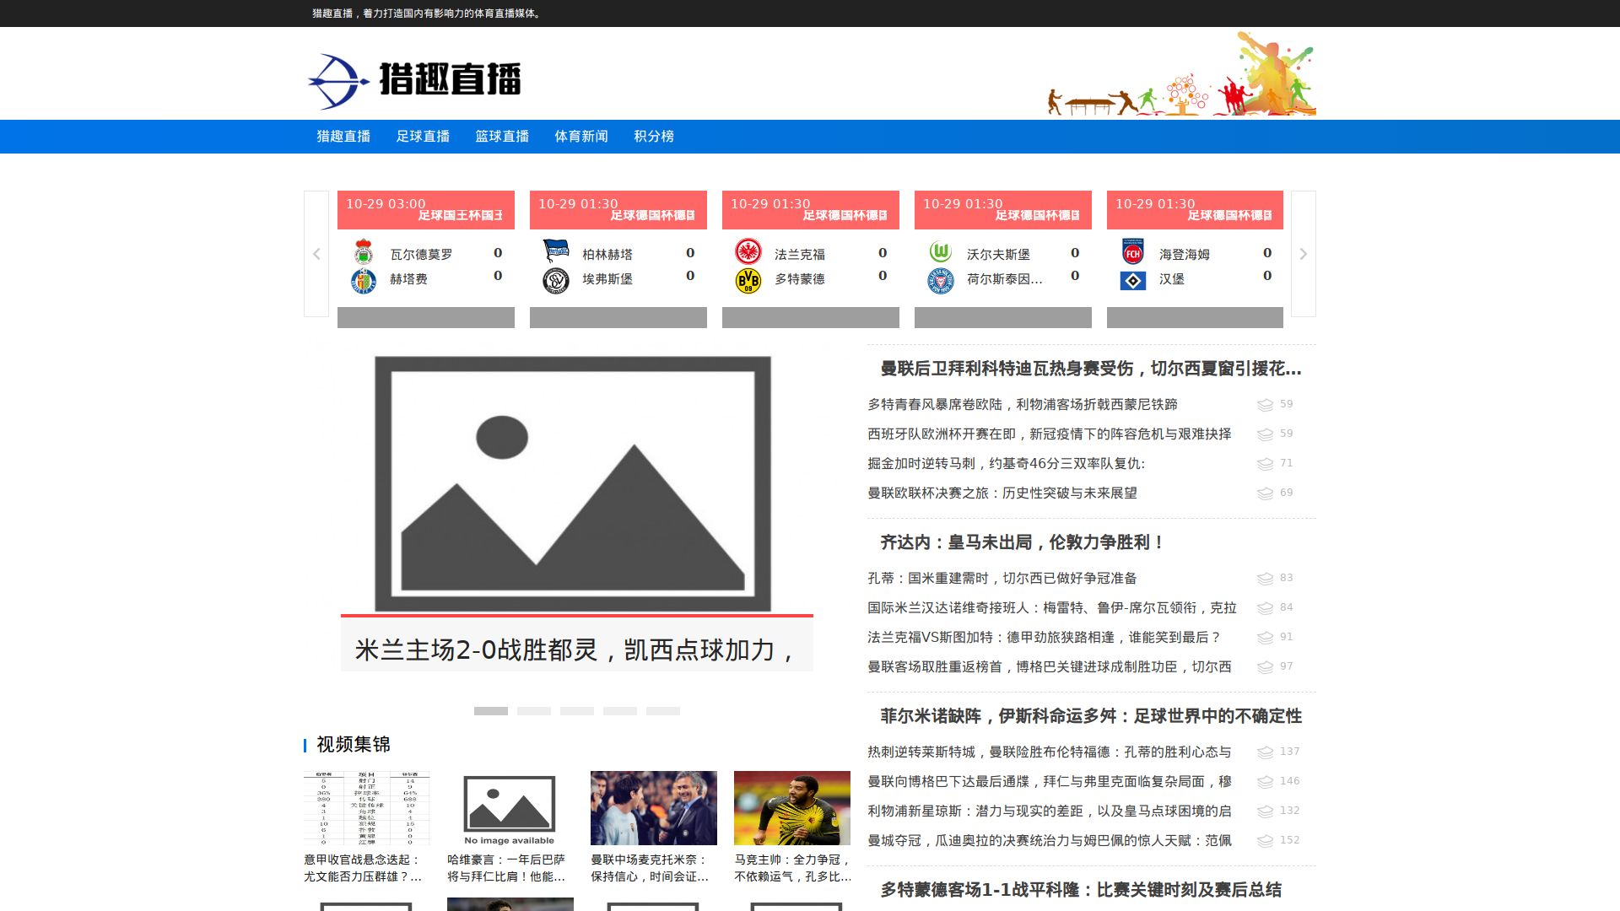Screen dimensions: 1620x911
Task: Click the view-count icon beside count 137
Action: (1265, 752)
